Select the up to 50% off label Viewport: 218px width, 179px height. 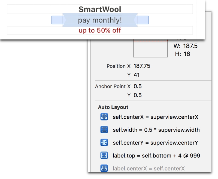pos(100,30)
